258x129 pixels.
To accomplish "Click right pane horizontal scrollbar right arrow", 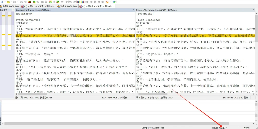I will click(x=253, y=94).
